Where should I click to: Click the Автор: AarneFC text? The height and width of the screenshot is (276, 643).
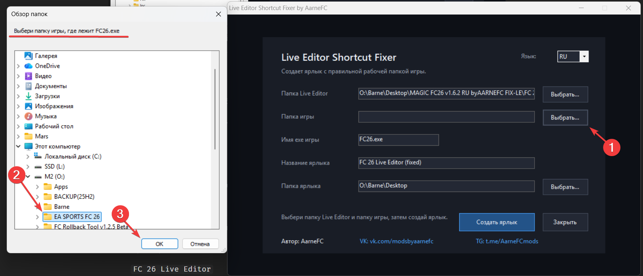[x=302, y=241]
